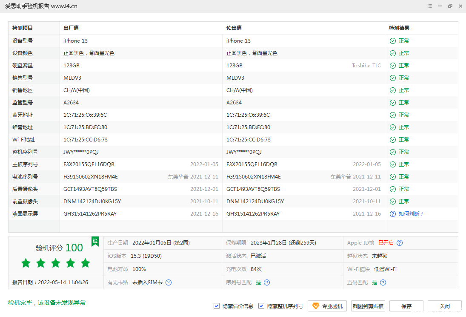Image resolution: width=466 pixels, height=317 pixels.
Task: Click the 检测项目 column header
Action: pyautogui.click(x=23, y=28)
